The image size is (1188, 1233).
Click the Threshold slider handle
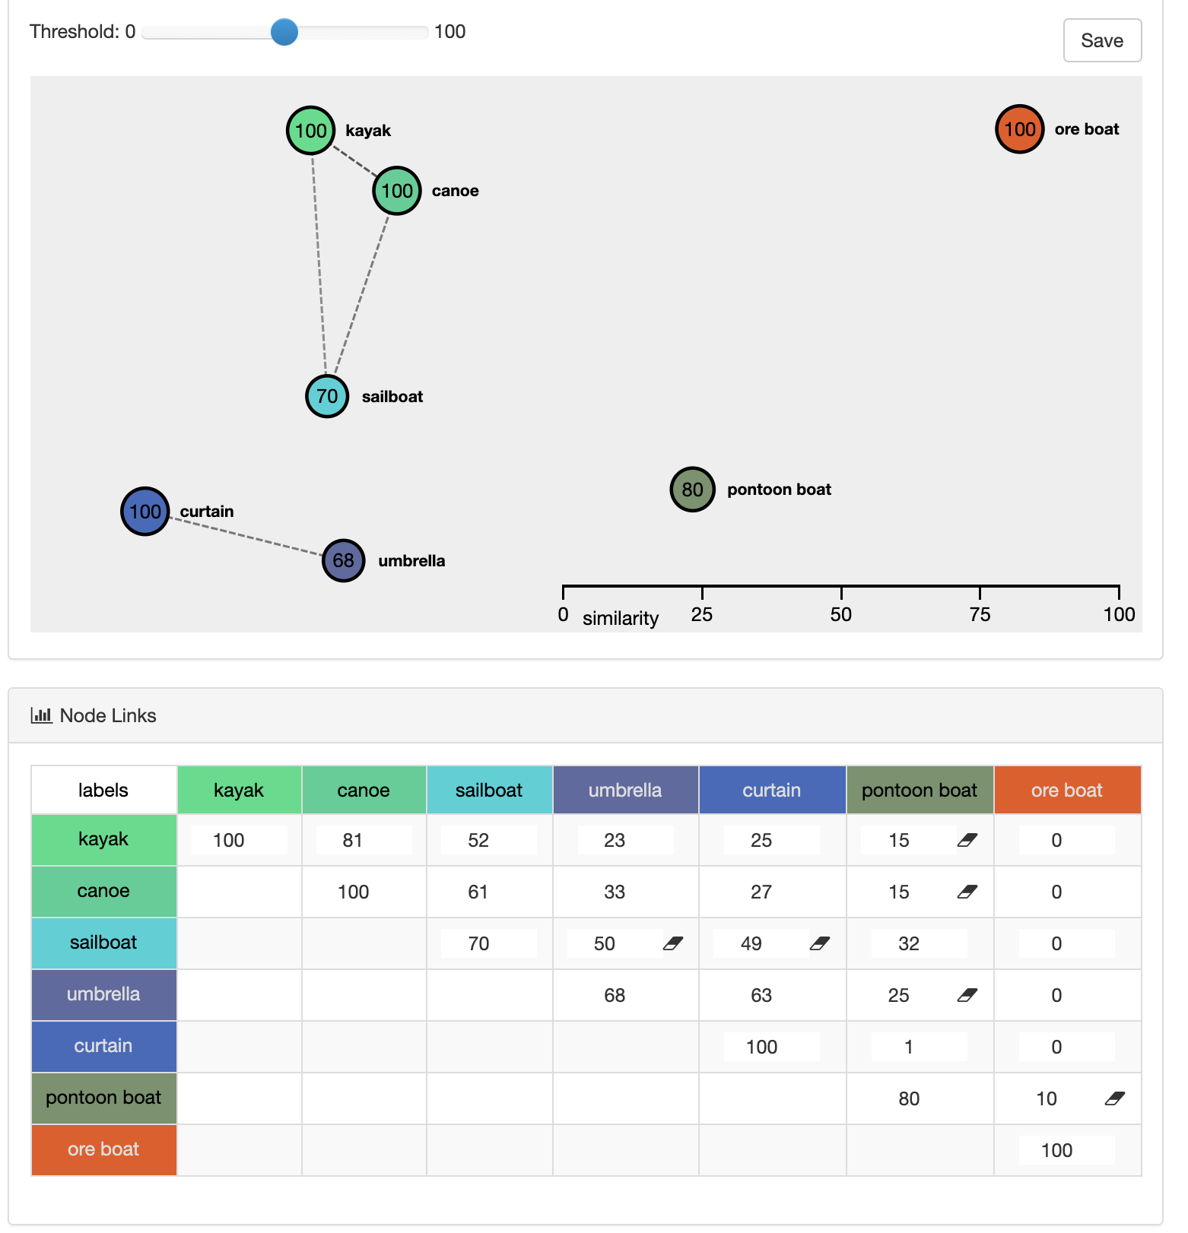(x=284, y=32)
